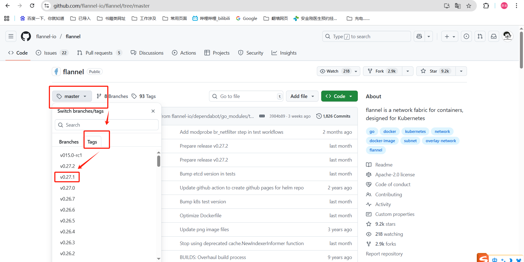Open the Chrome profile avatar

504,6
